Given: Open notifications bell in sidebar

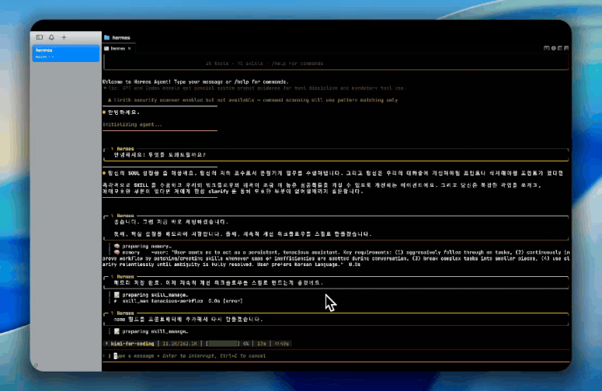Looking at the screenshot, I should 51,37.
